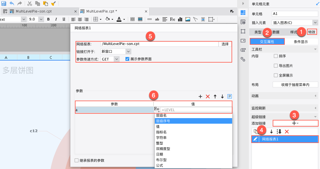Enable the 全屏展示 checkbox

[x=276, y=75]
